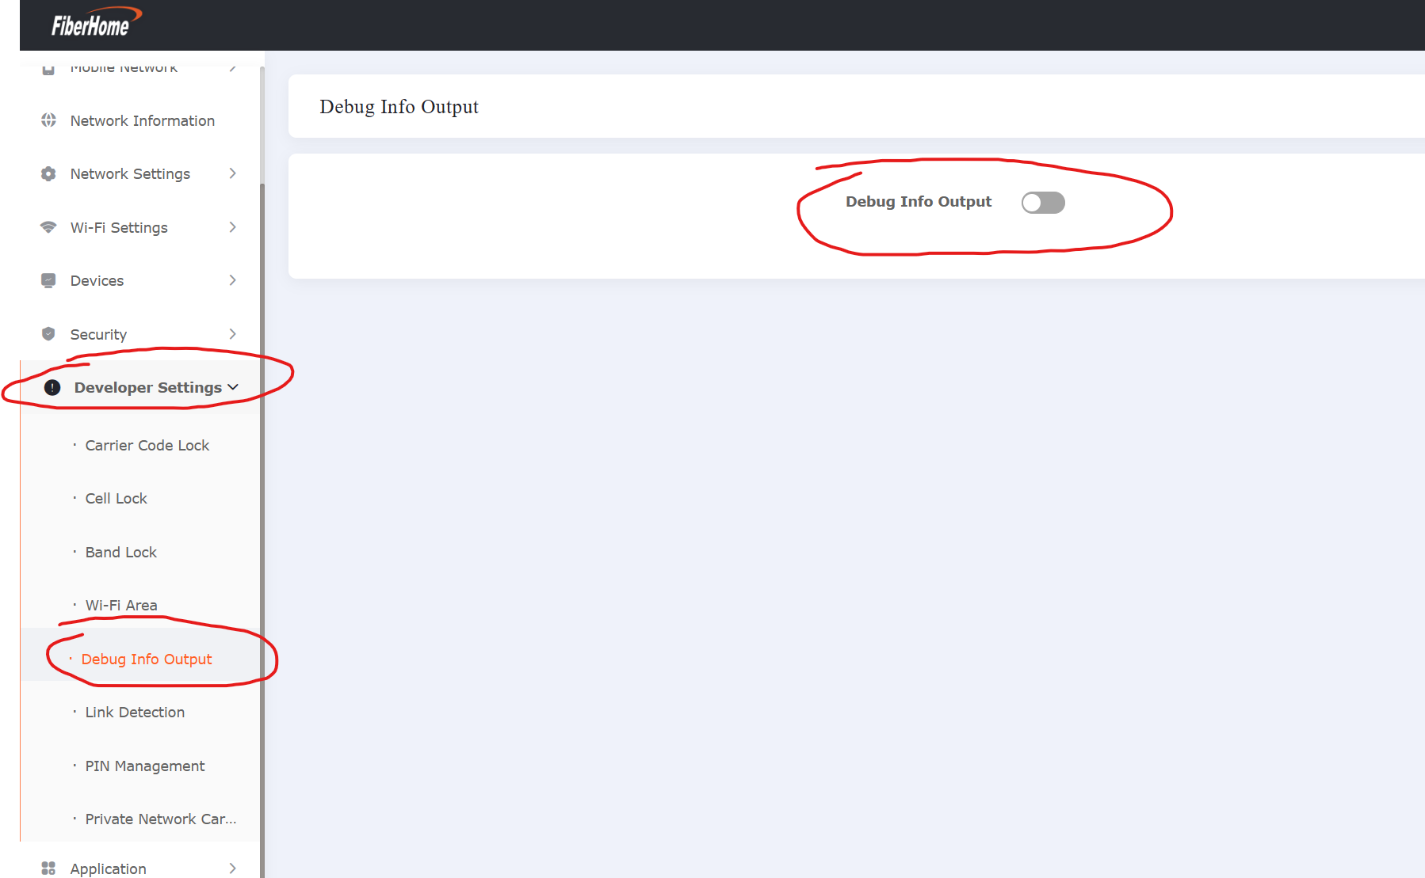1425x878 pixels.
Task: Click the Network Information globe icon
Action: [48, 120]
